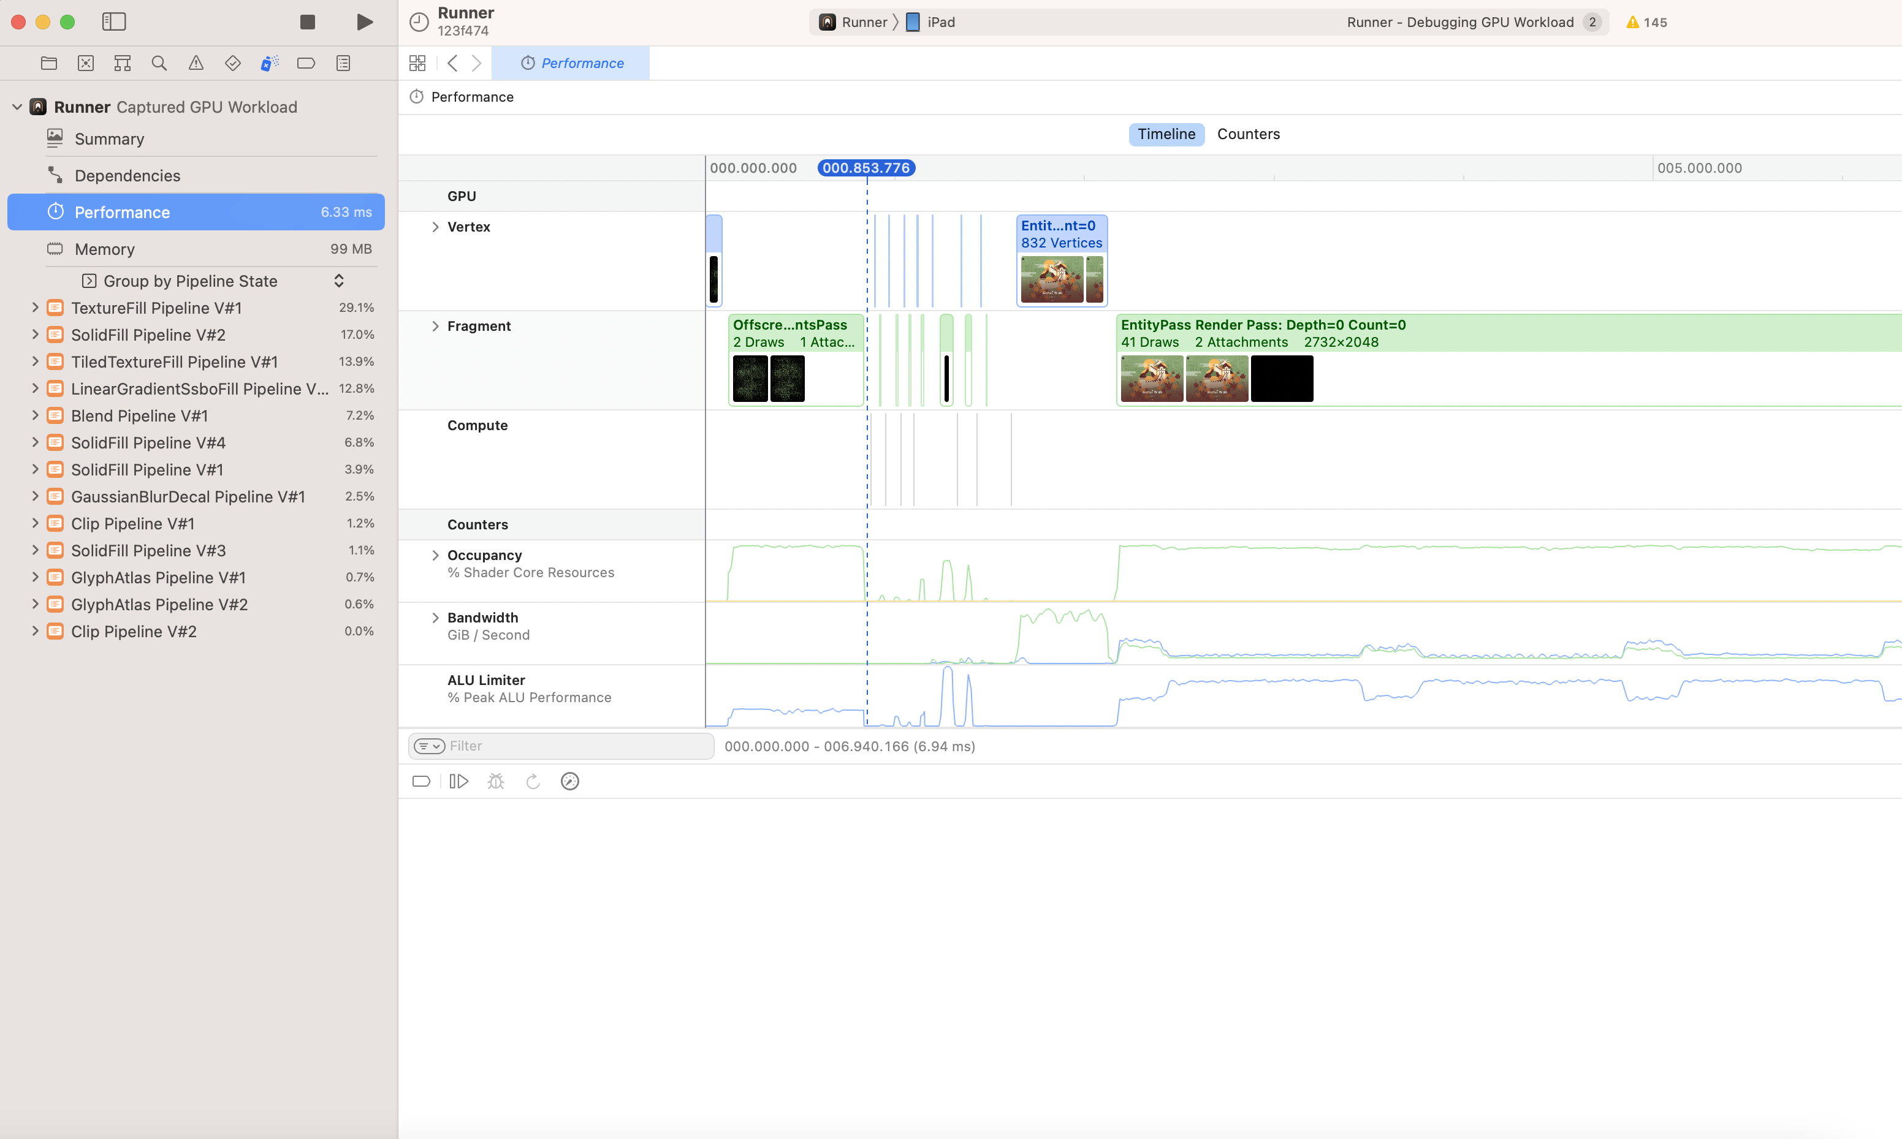Click the 145 warnings indicator

(x=1646, y=22)
